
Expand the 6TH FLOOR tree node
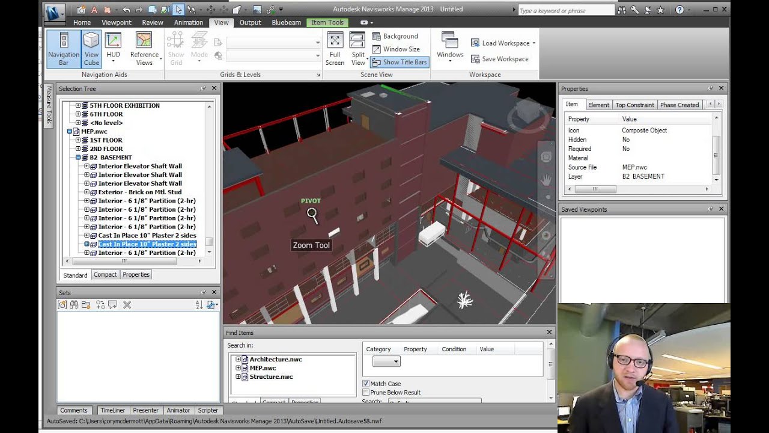click(78, 114)
